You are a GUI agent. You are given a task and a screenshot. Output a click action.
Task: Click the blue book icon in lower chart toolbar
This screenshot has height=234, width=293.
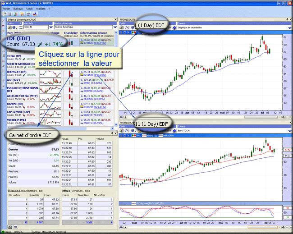pos(174,131)
